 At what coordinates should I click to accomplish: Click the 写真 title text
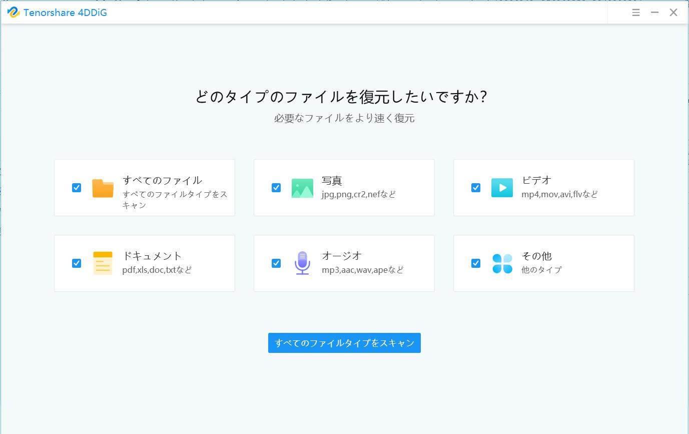[x=332, y=180]
